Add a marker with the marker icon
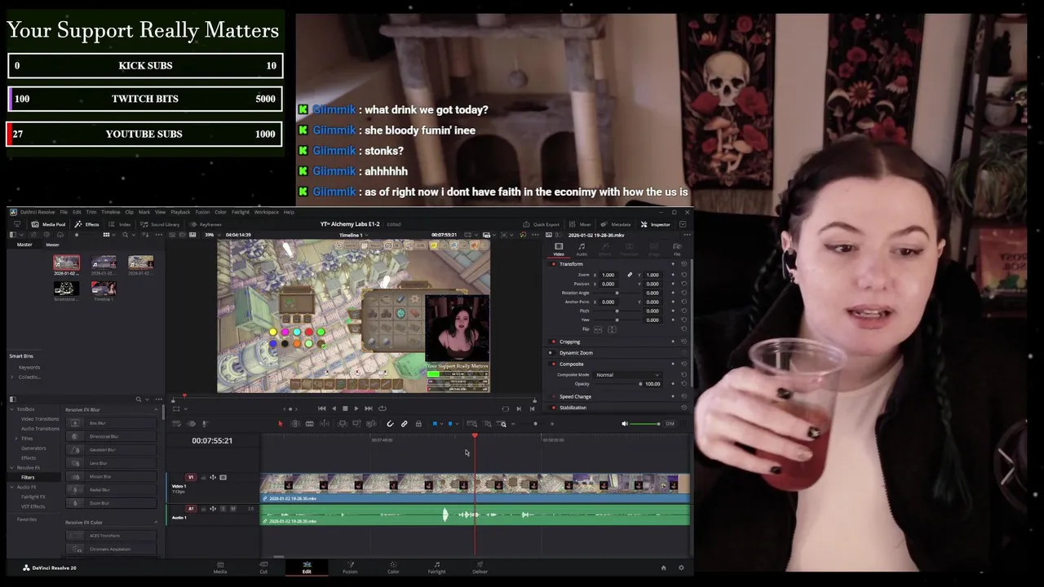This screenshot has width=1044, height=587. 450,424
